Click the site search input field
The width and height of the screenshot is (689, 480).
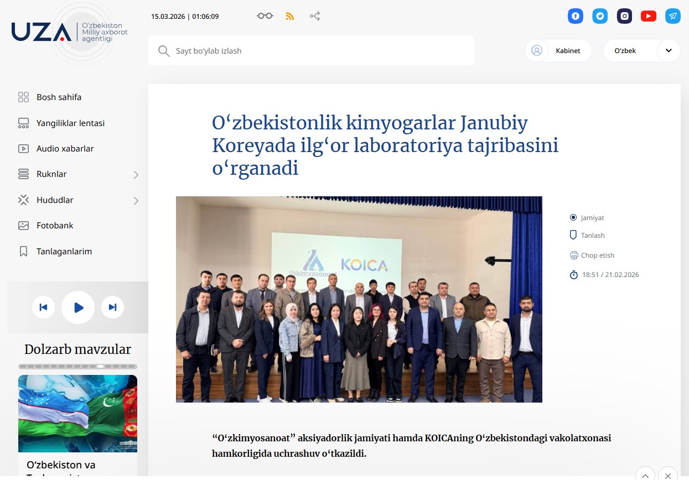pos(321,51)
